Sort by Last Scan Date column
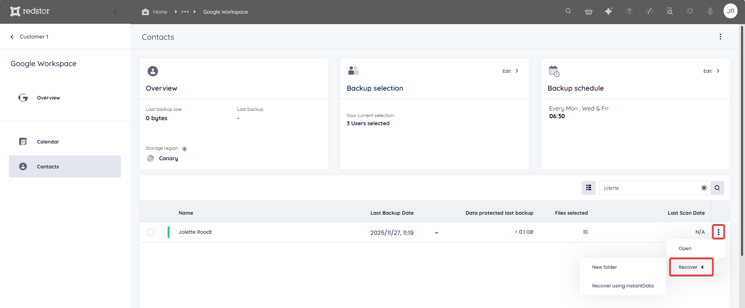The height and width of the screenshot is (308, 745). (x=686, y=213)
